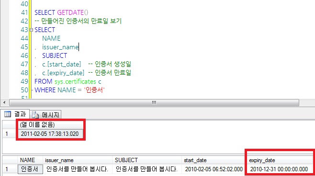This screenshot has height=176, width=315.
Task: Click the SUBJECT column header
Action: point(146,160)
